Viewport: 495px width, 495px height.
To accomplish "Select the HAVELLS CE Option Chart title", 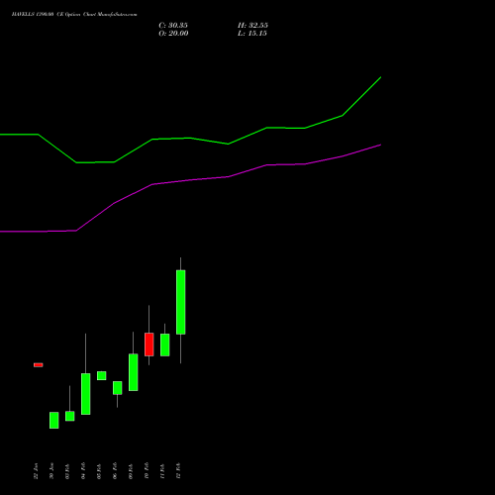I will tap(74, 14).
